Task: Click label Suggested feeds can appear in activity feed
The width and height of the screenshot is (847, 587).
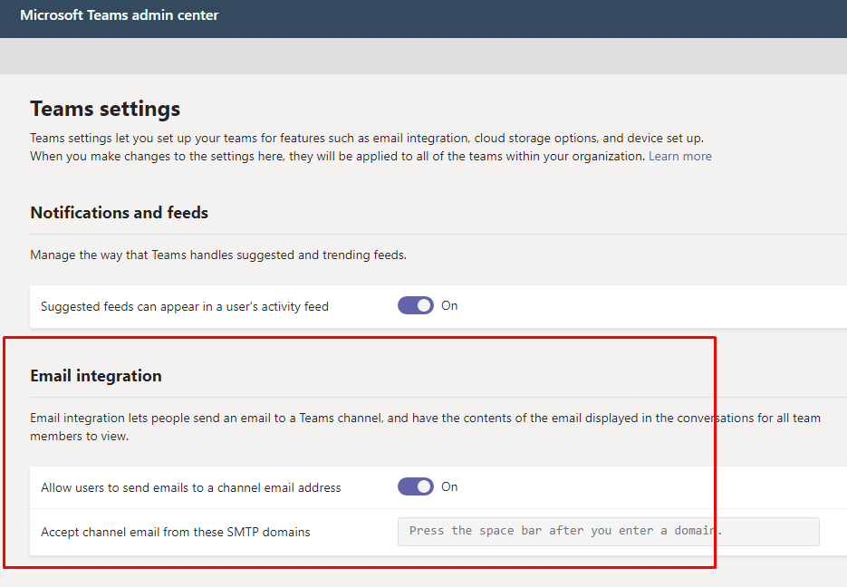Action: pos(185,306)
